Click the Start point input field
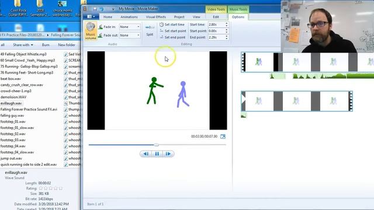The height and width of the screenshot is (210, 374). [216, 31]
